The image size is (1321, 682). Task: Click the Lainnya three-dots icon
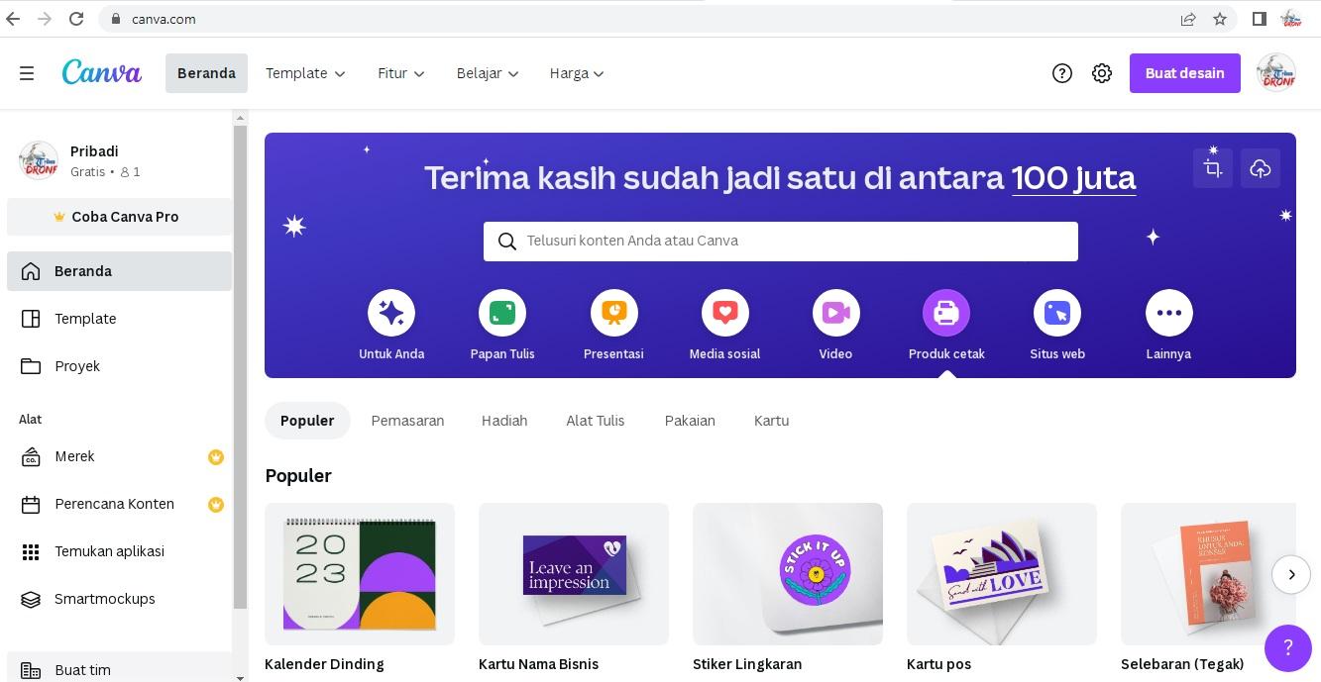point(1168,314)
